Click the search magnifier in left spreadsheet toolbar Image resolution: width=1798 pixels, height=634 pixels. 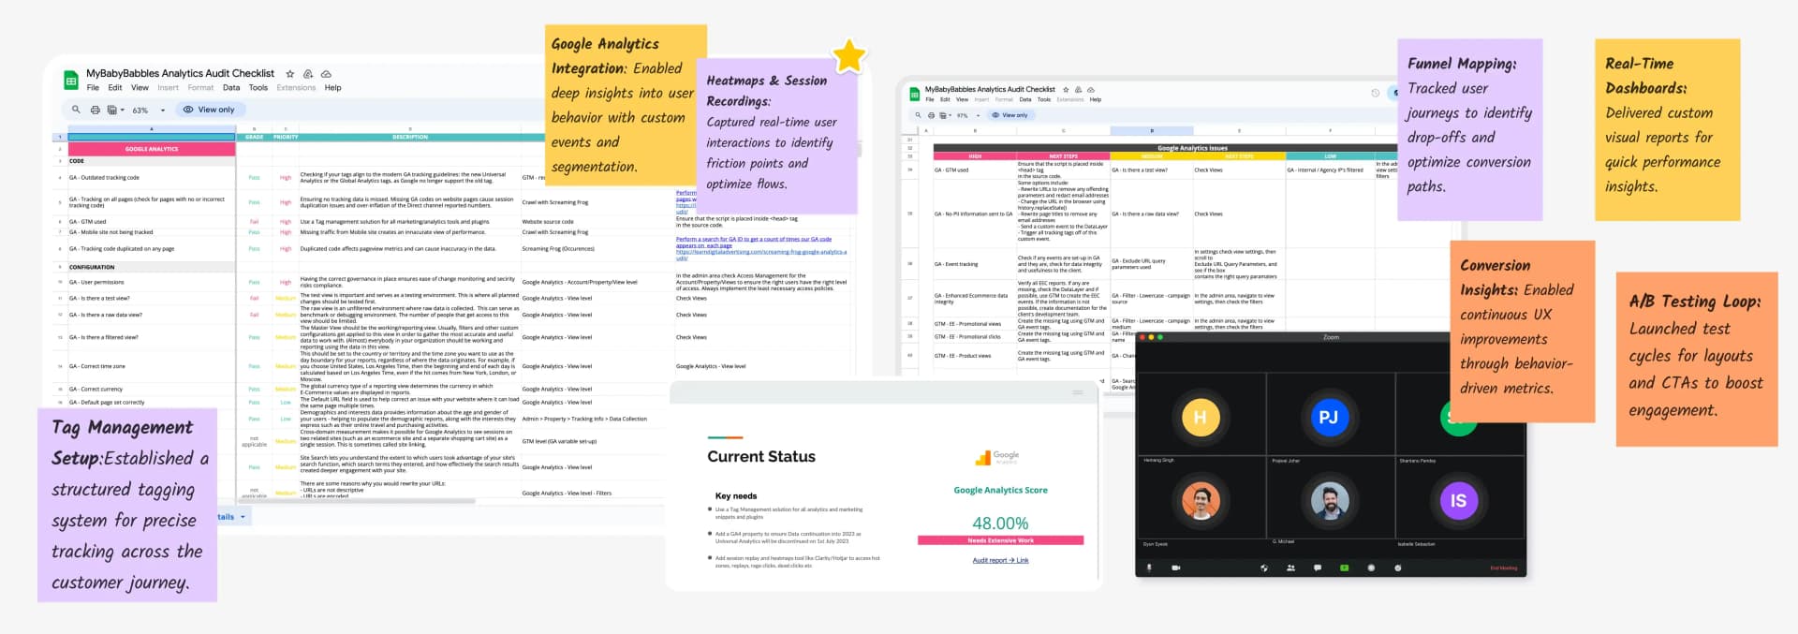[76, 111]
